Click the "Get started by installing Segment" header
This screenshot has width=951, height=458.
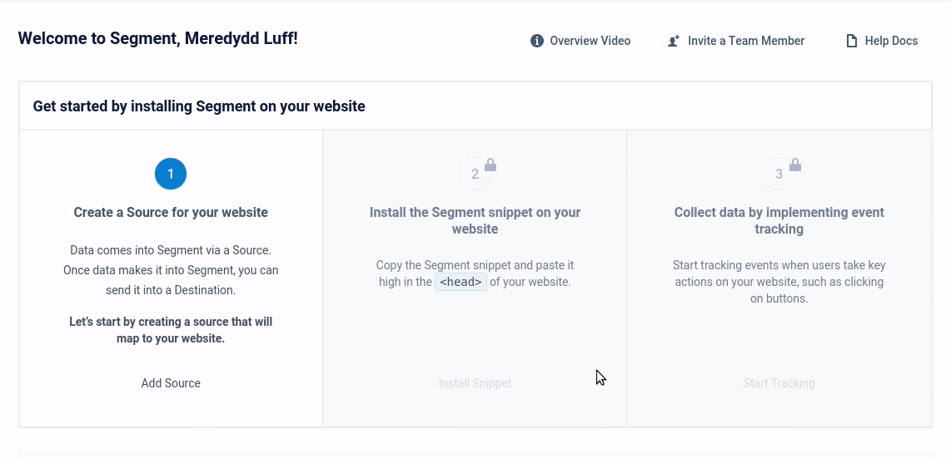(x=199, y=106)
